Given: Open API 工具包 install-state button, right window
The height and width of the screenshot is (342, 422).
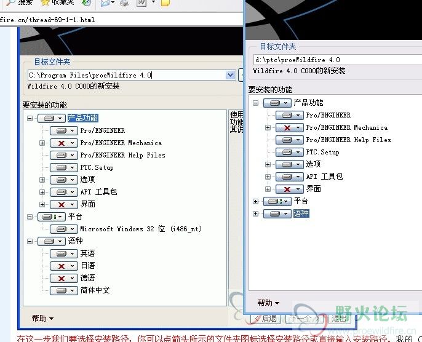Looking at the screenshot, I should pos(290,177).
